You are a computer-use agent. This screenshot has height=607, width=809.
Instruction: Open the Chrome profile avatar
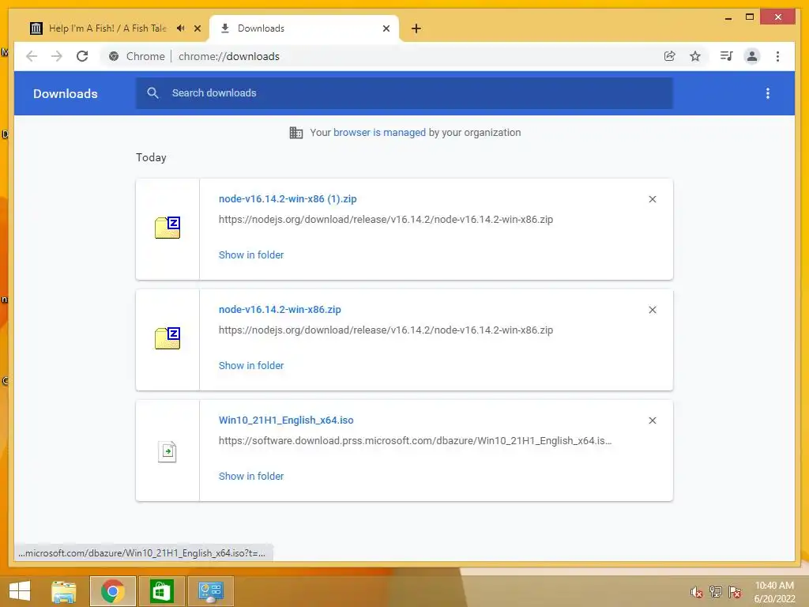[x=752, y=56]
